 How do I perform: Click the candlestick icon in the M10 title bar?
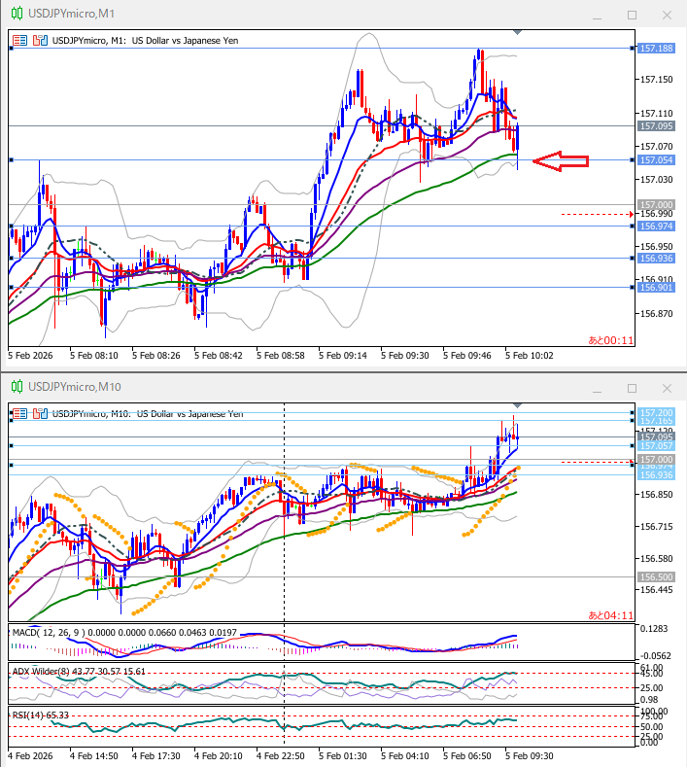pos(16,386)
